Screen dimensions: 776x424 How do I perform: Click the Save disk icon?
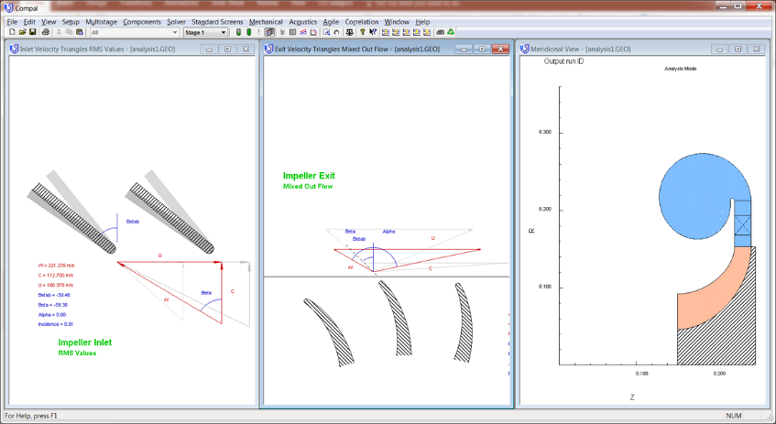tap(32, 32)
